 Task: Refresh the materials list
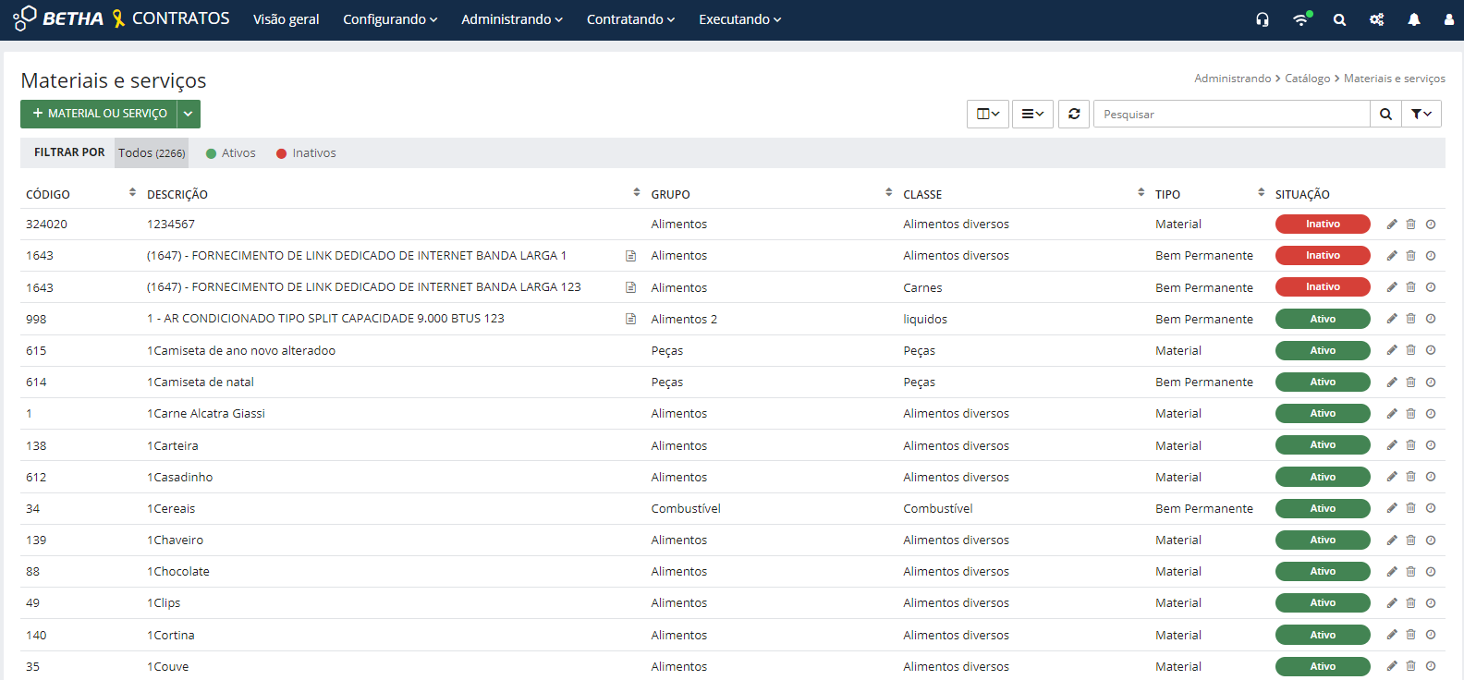1074,114
